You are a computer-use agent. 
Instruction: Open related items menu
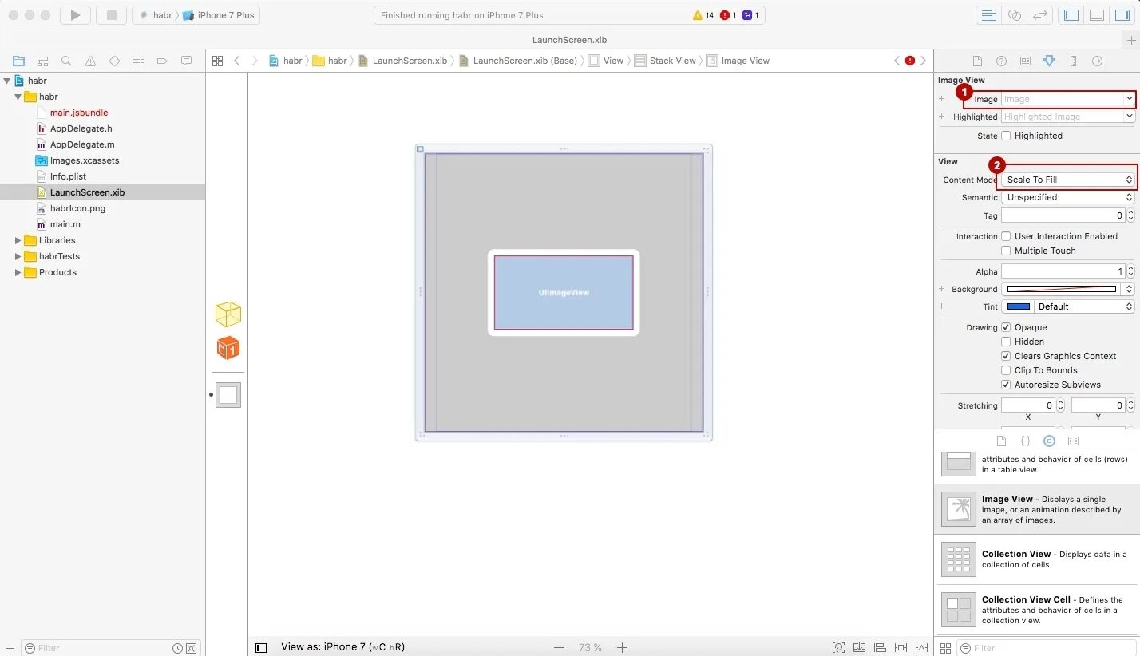click(x=217, y=61)
